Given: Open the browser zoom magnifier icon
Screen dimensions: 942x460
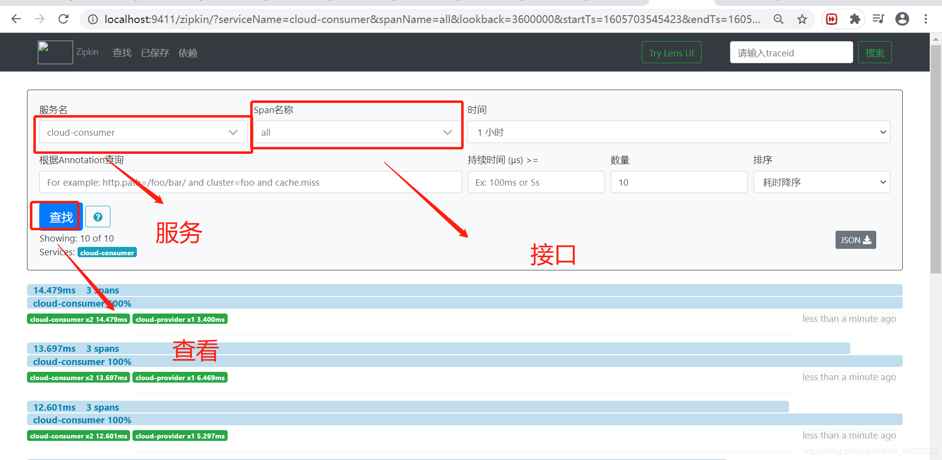Looking at the screenshot, I should 779,19.
